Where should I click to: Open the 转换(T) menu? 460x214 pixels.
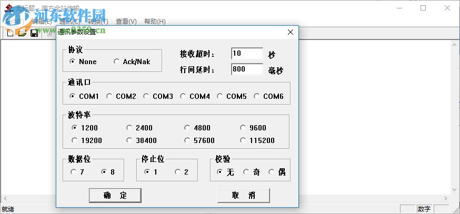tap(98, 22)
